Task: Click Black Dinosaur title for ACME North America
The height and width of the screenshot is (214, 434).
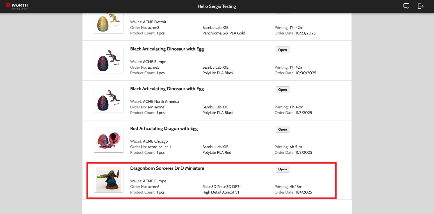Action: 167,89
